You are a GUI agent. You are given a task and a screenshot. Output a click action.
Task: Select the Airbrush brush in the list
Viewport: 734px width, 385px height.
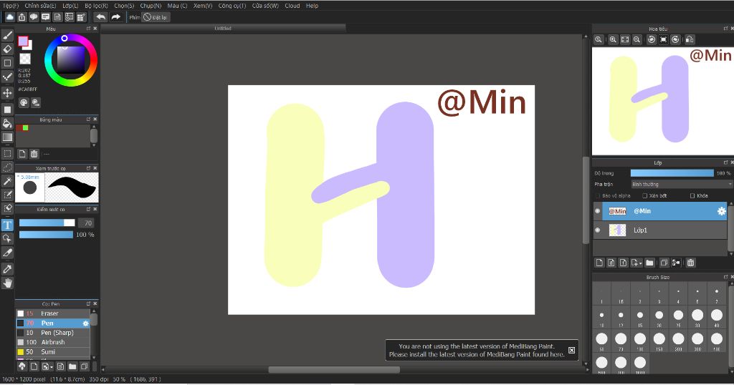[53, 343]
